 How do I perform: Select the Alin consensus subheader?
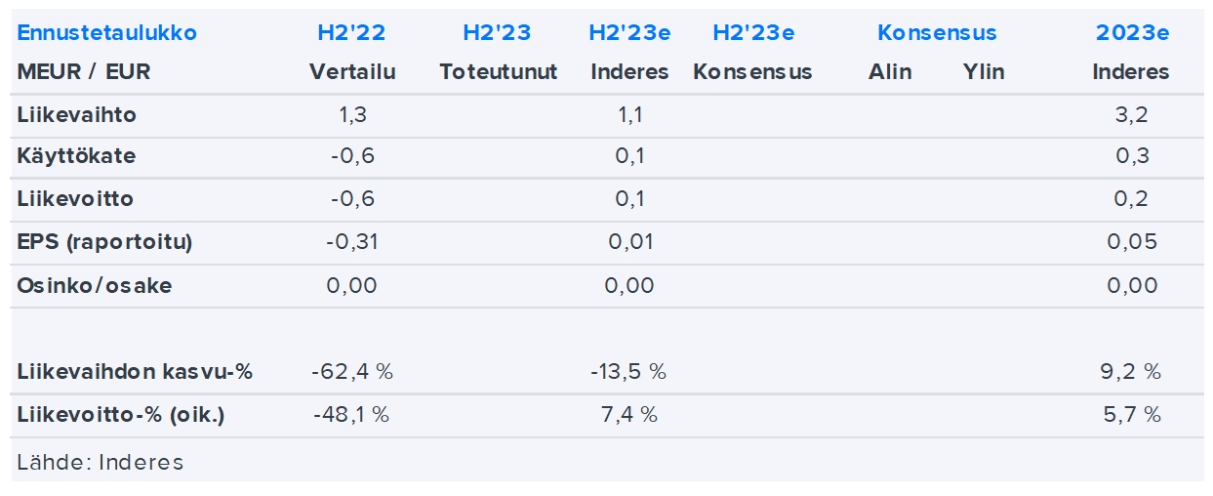[889, 71]
